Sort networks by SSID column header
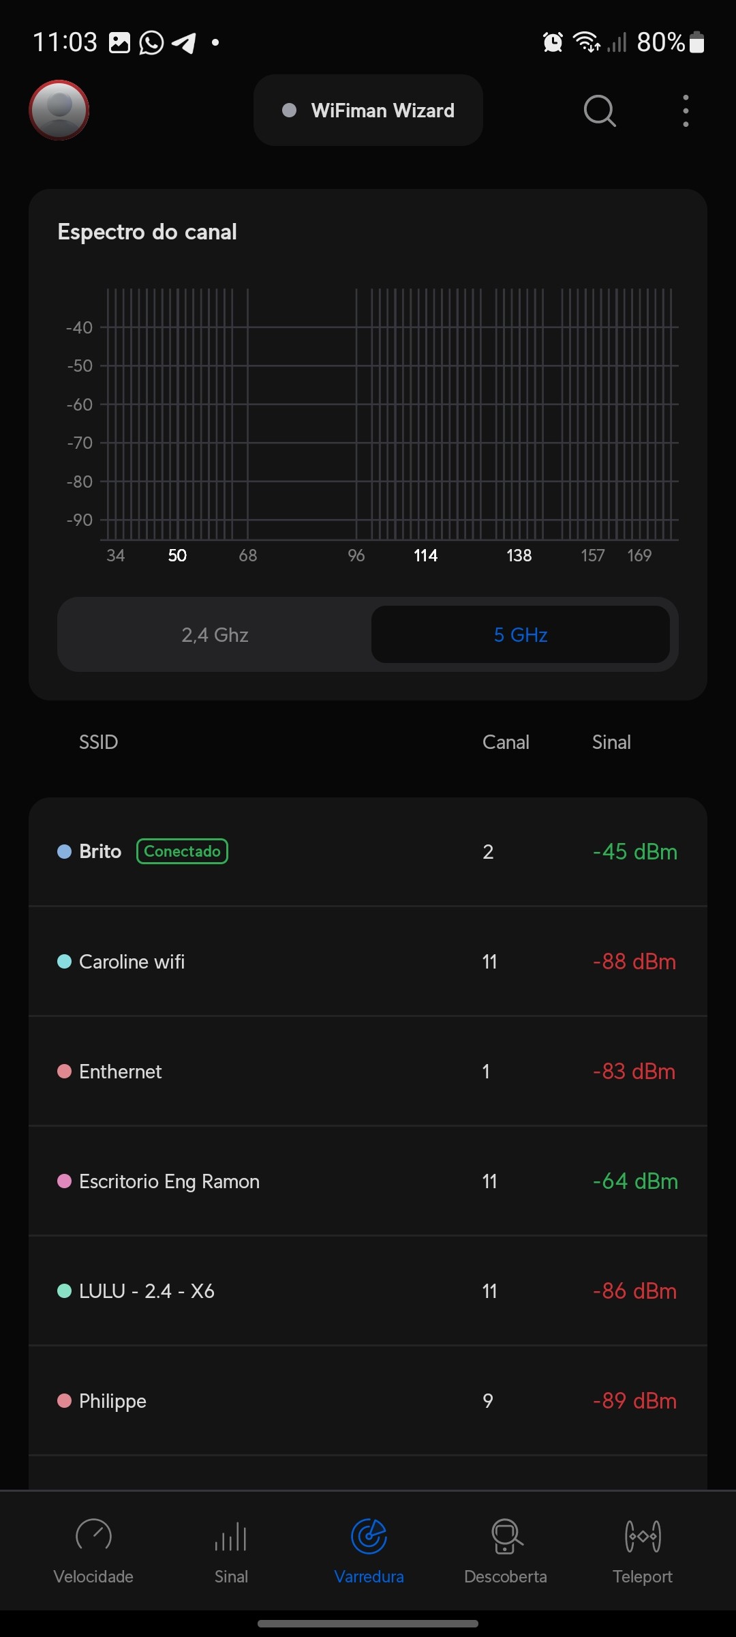 coord(99,742)
